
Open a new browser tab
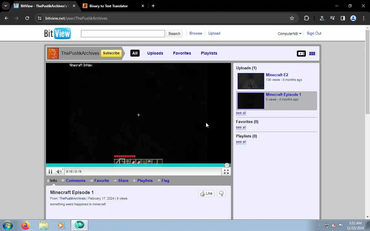153,6
